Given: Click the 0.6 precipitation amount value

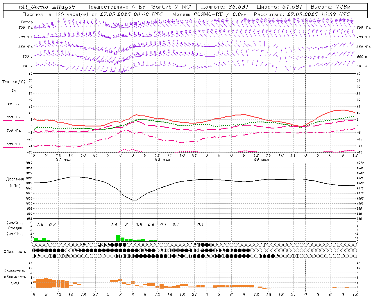Looking at the screenshot, I should [x=151, y=225].
